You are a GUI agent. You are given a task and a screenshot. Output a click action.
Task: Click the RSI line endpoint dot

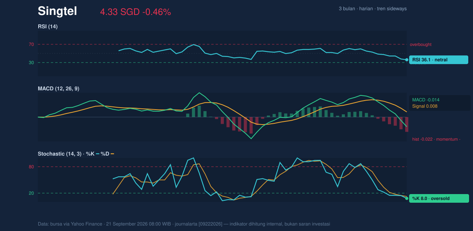[x=407, y=60]
